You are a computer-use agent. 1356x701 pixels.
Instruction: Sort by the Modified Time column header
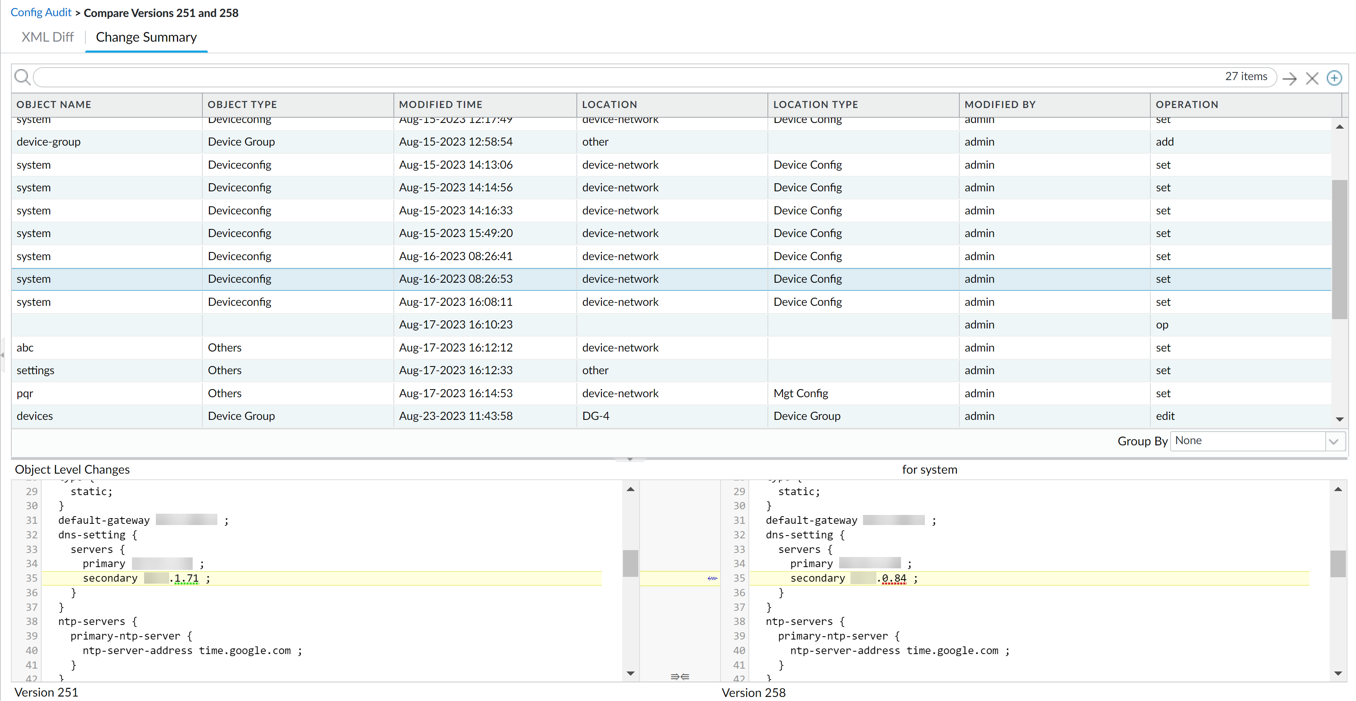pyautogui.click(x=440, y=105)
